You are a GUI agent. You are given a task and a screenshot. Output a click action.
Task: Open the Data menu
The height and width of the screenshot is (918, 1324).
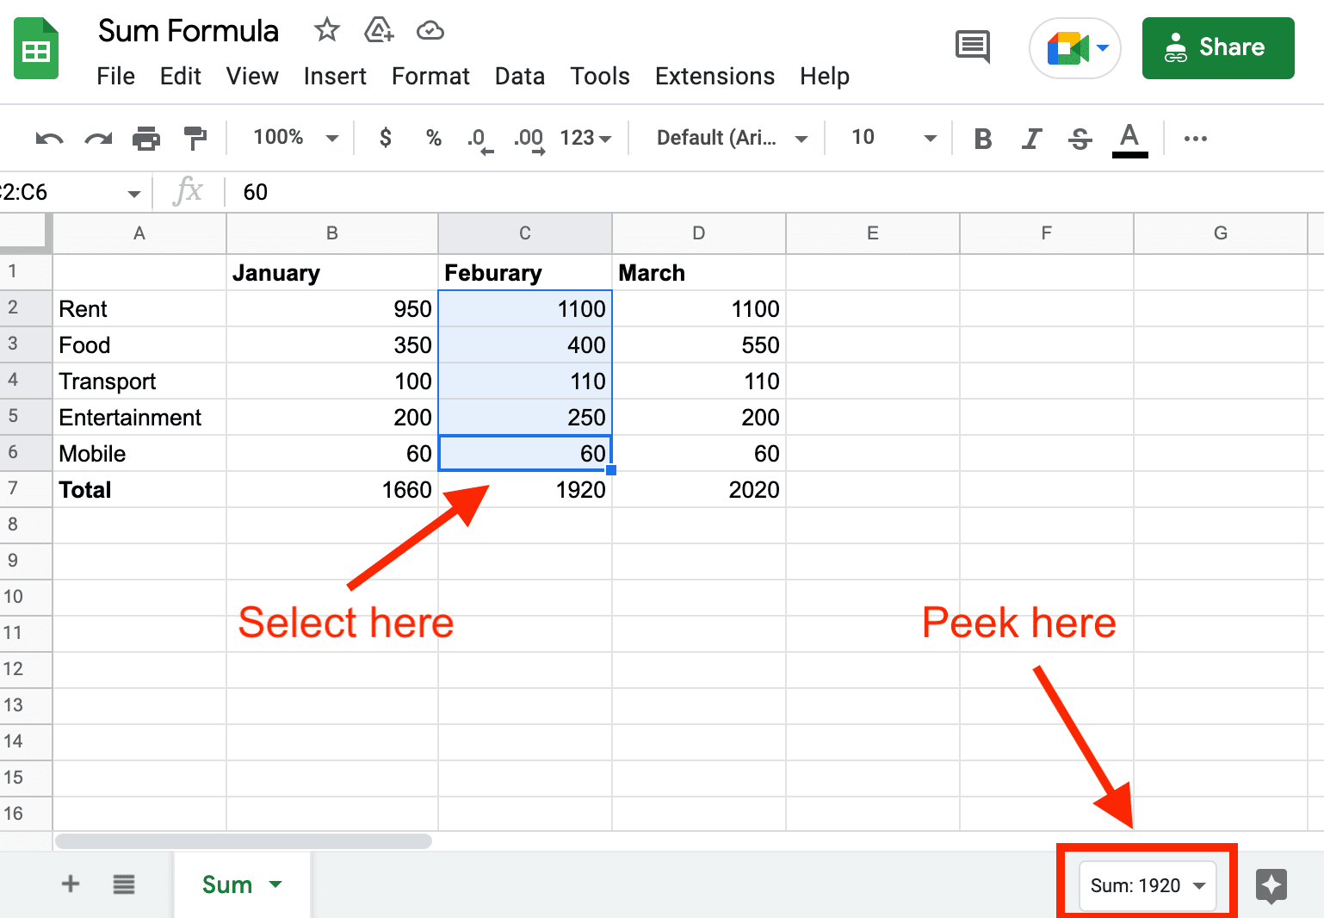click(x=520, y=77)
